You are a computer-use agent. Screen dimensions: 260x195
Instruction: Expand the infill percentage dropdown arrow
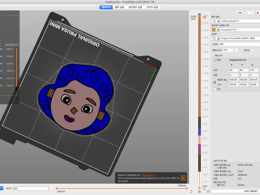pyautogui.click(x=236, y=50)
